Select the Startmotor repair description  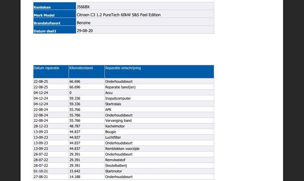tap(114, 171)
